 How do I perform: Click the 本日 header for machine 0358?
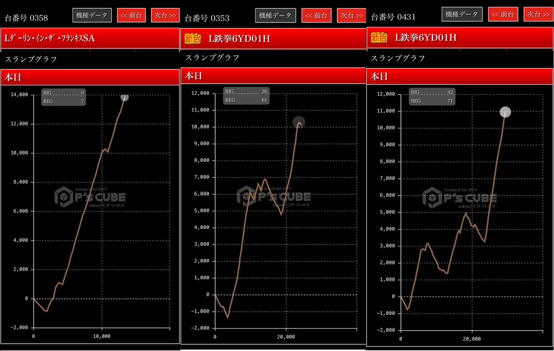click(x=90, y=77)
